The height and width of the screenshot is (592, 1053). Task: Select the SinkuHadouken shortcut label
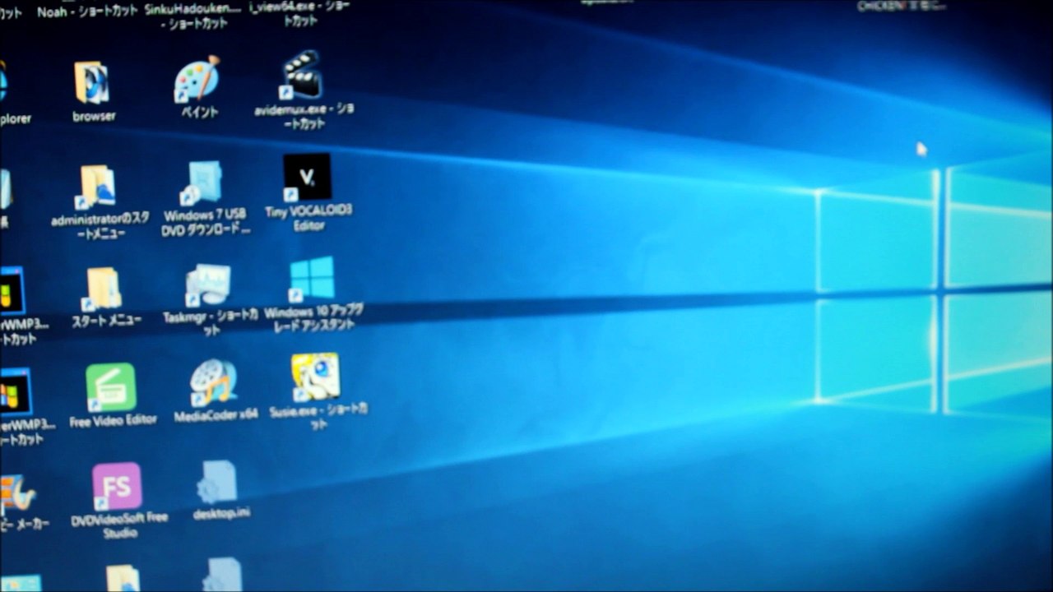[x=192, y=15]
